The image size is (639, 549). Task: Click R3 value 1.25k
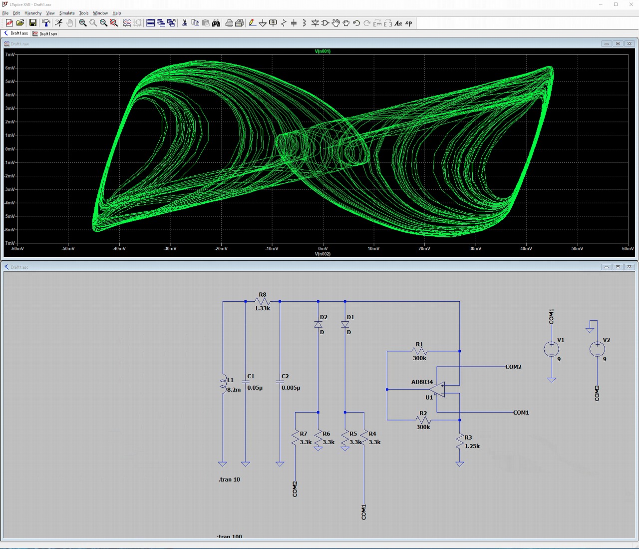click(x=472, y=446)
